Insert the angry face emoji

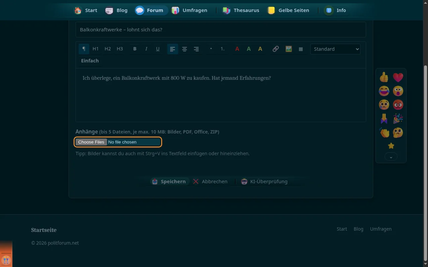pos(398,105)
